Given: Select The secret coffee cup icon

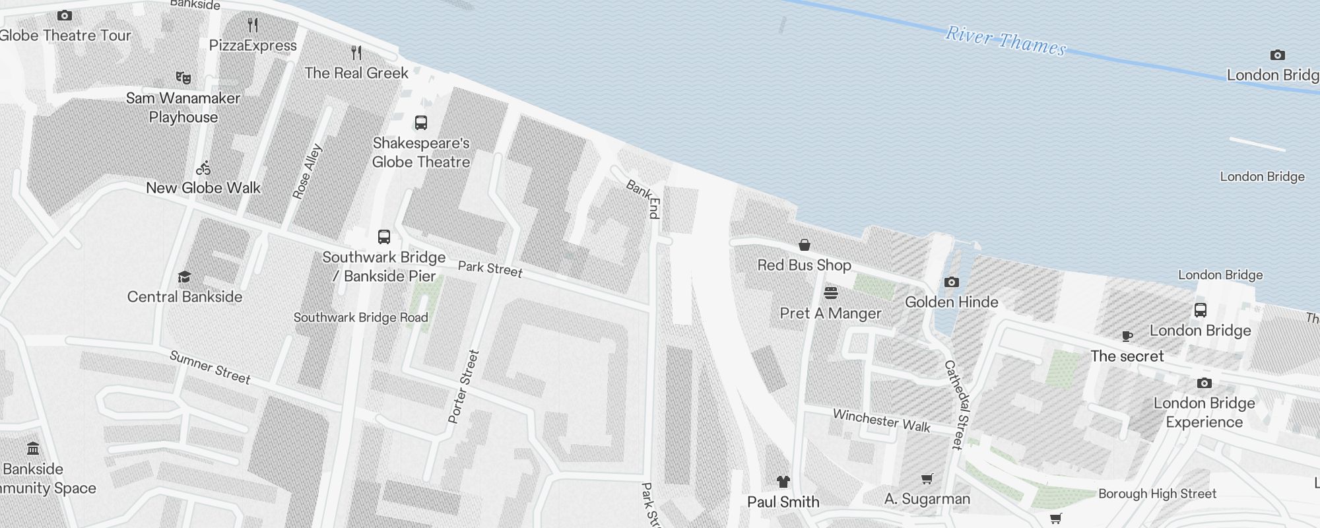Looking at the screenshot, I should tap(1127, 336).
